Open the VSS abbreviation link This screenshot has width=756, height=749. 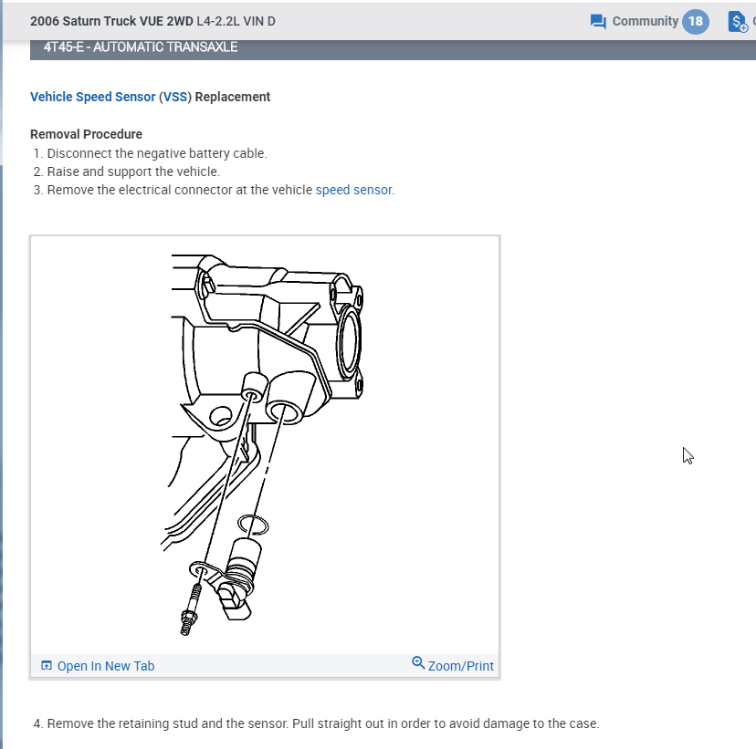175,97
